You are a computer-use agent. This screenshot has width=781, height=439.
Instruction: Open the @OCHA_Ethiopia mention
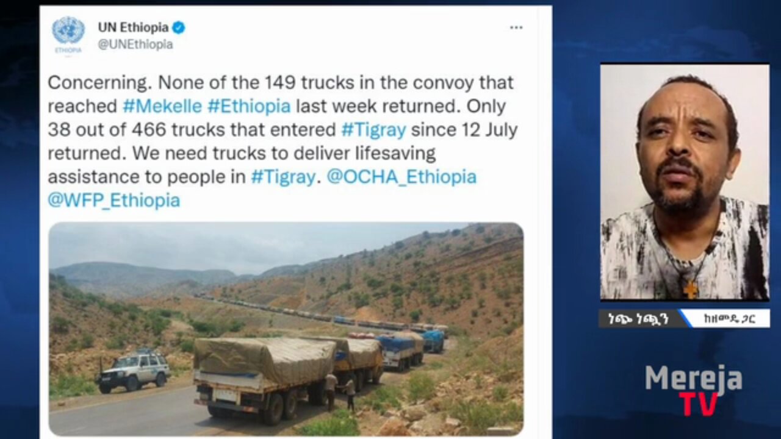(401, 177)
